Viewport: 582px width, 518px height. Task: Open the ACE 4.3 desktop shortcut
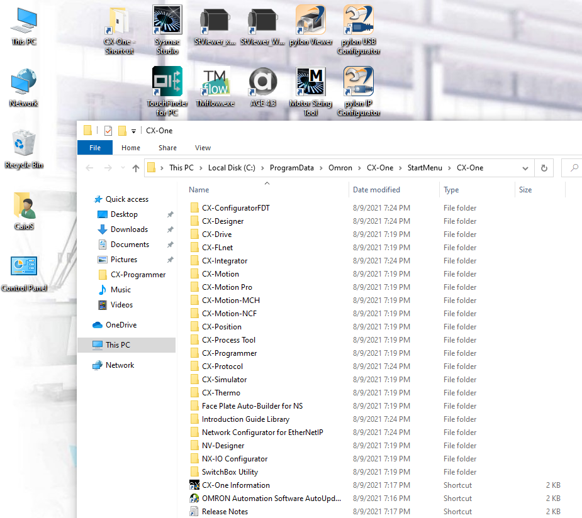[263, 87]
